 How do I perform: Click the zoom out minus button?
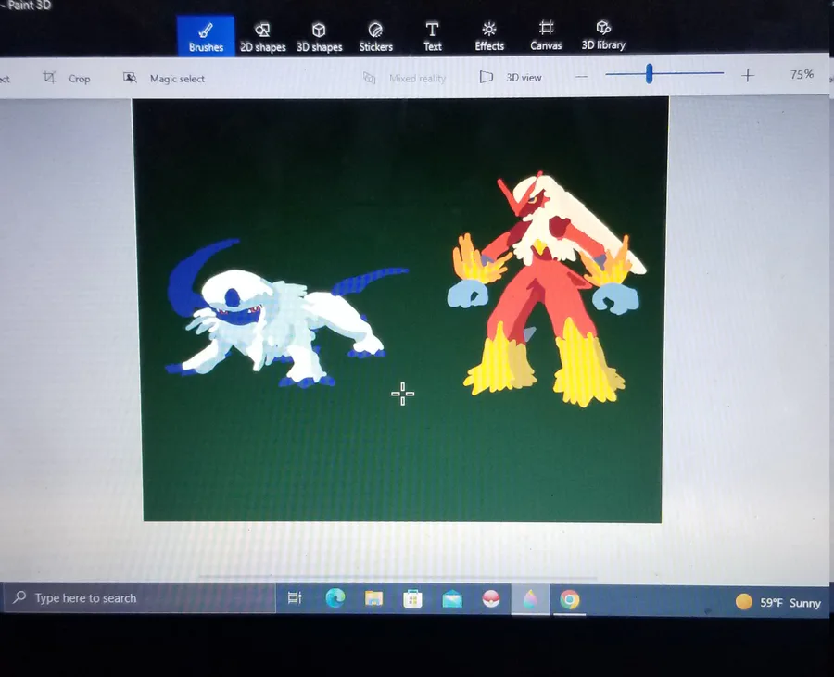pyautogui.click(x=581, y=77)
